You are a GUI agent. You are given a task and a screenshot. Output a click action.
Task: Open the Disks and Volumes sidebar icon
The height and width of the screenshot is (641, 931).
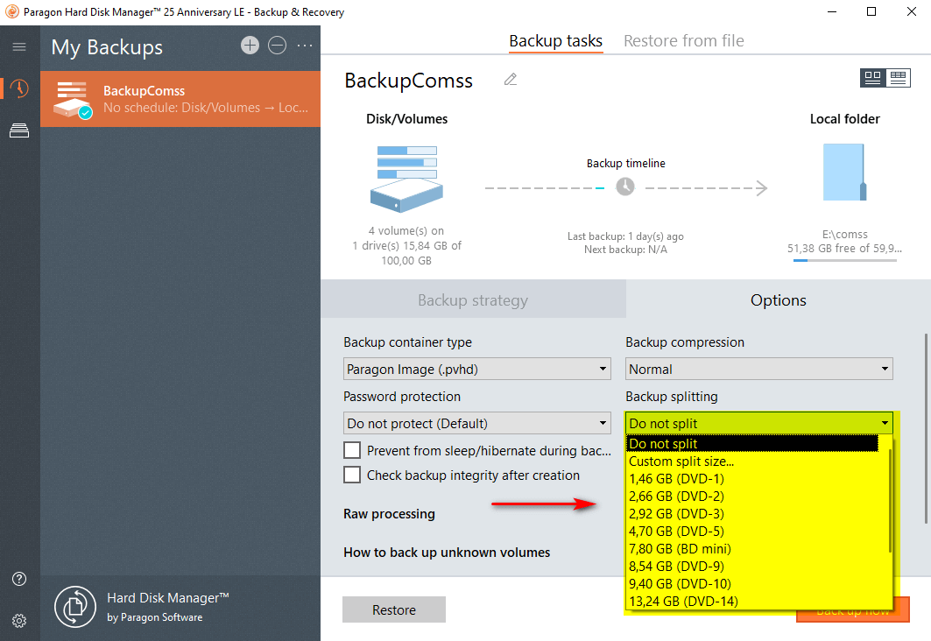[x=19, y=130]
